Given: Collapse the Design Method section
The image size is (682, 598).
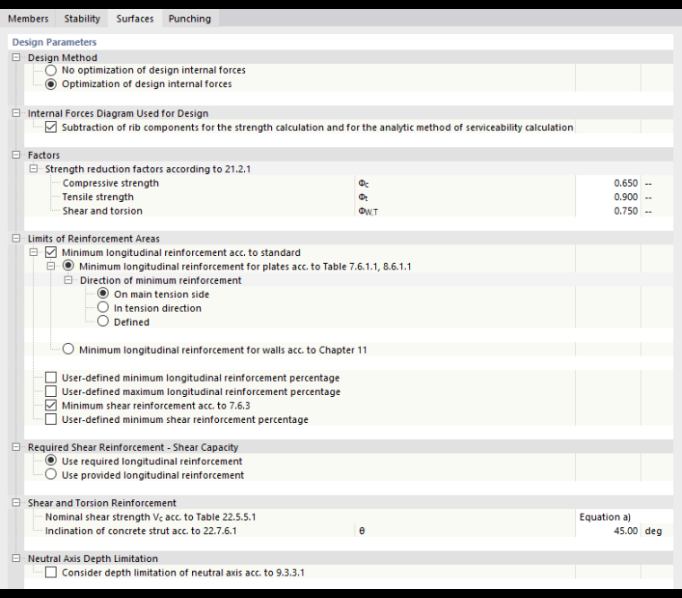Looking at the screenshot, I should click(16, 57).
